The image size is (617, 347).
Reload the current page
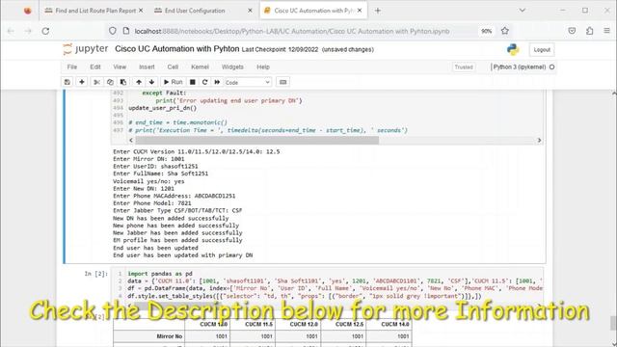click(45, 31)
